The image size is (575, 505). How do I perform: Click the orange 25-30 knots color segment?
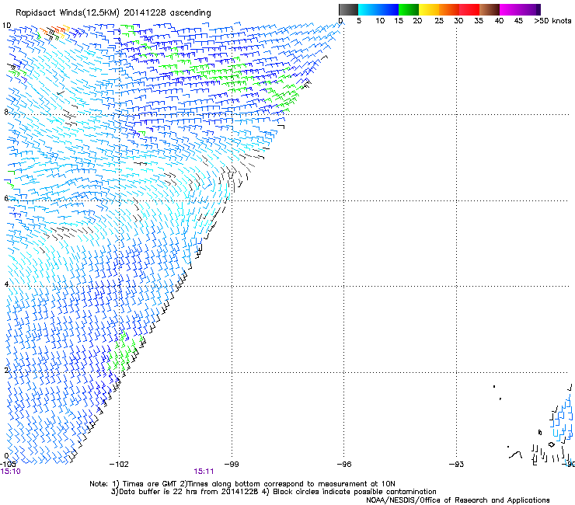pos(449,9)
